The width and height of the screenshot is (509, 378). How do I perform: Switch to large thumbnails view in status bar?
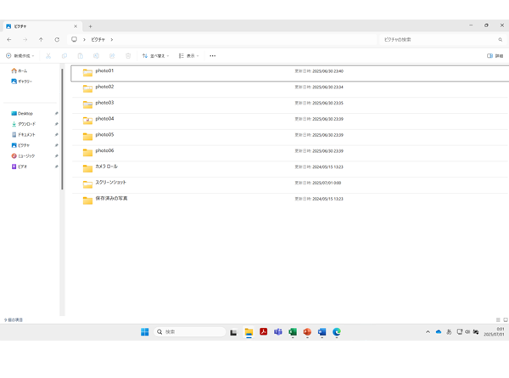point(506,320)
